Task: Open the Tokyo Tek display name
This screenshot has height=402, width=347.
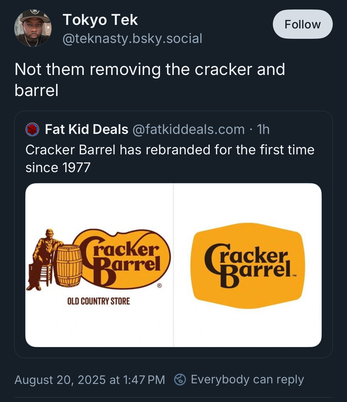Action: click(100, 20)
